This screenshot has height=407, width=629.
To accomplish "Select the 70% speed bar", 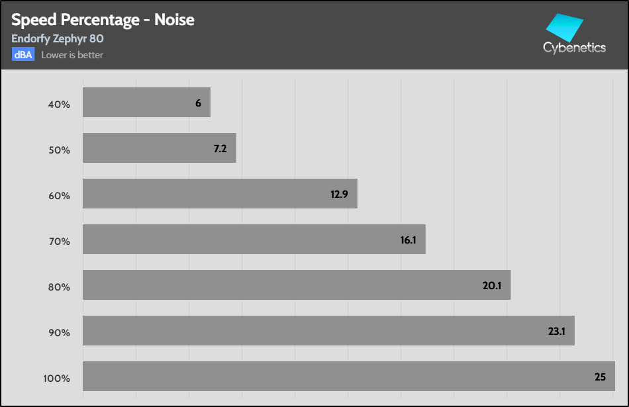I will tap(254, 240).
